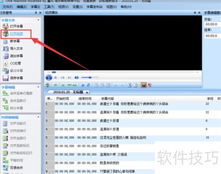Switch to the 2010.01.20 - 无标题 tab
Viewport: 221px width, 174px height.
(68, 92)
